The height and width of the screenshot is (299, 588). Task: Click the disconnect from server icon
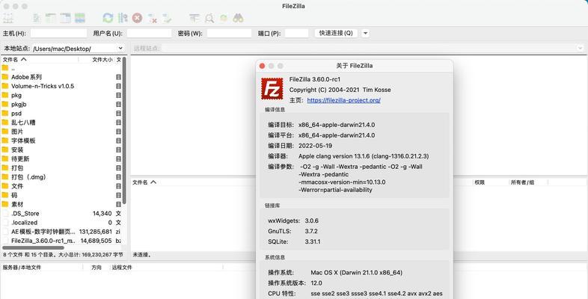[153, 18]
